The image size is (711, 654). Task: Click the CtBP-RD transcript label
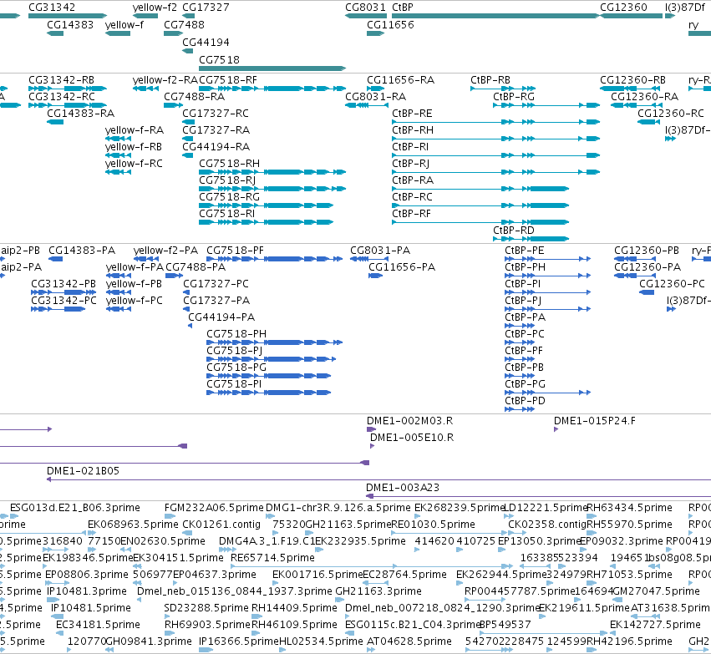point(513,231)
